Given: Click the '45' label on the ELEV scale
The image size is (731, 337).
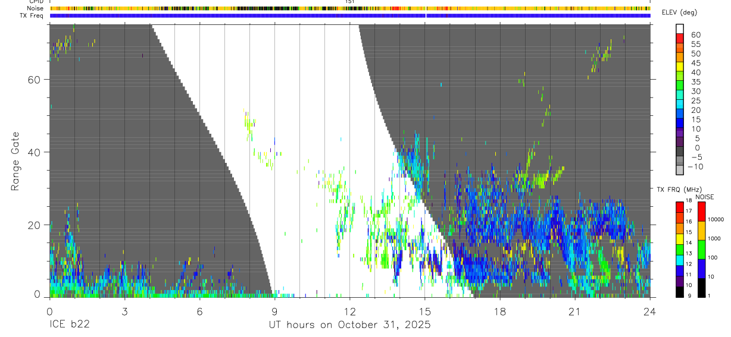Looking at the screenshot, I should [x=695, y=63].
